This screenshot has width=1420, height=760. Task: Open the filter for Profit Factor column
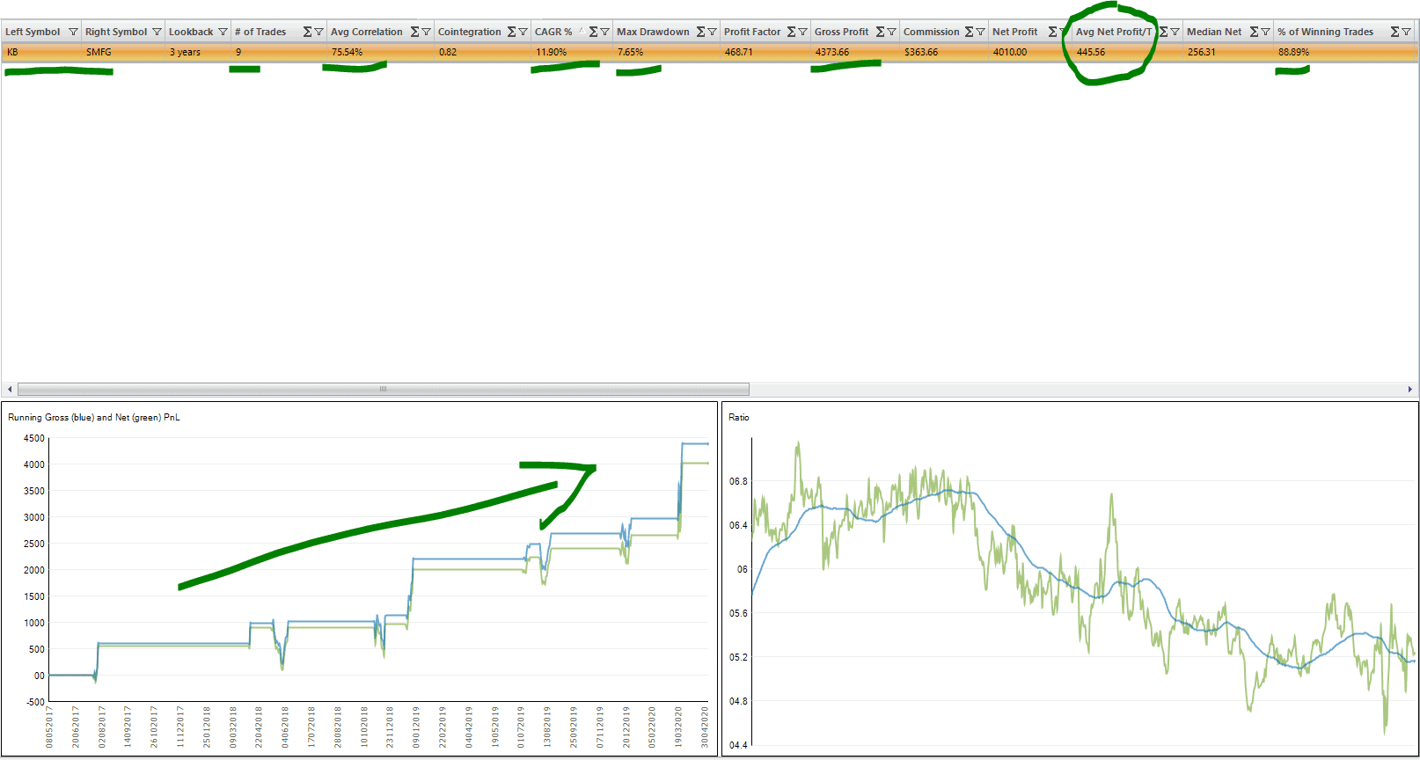coord(802,32)
